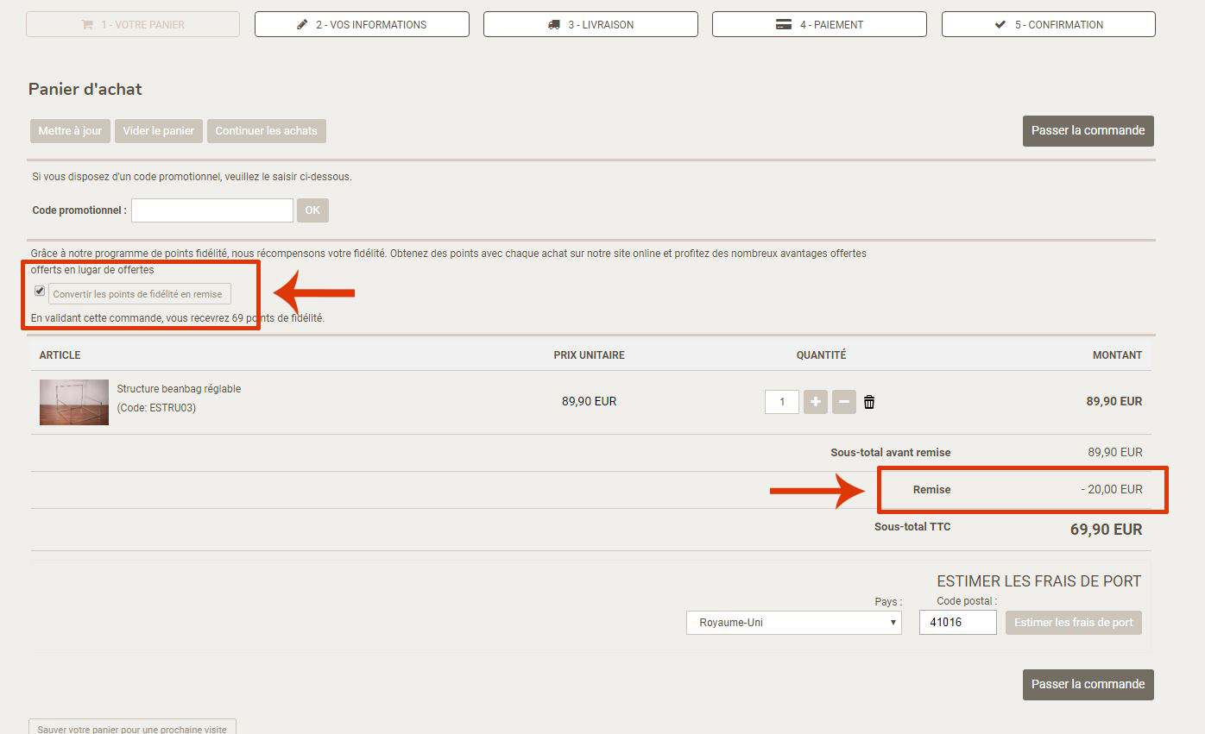Focus the Code promotionnel input field

click(x=212, y=210)
